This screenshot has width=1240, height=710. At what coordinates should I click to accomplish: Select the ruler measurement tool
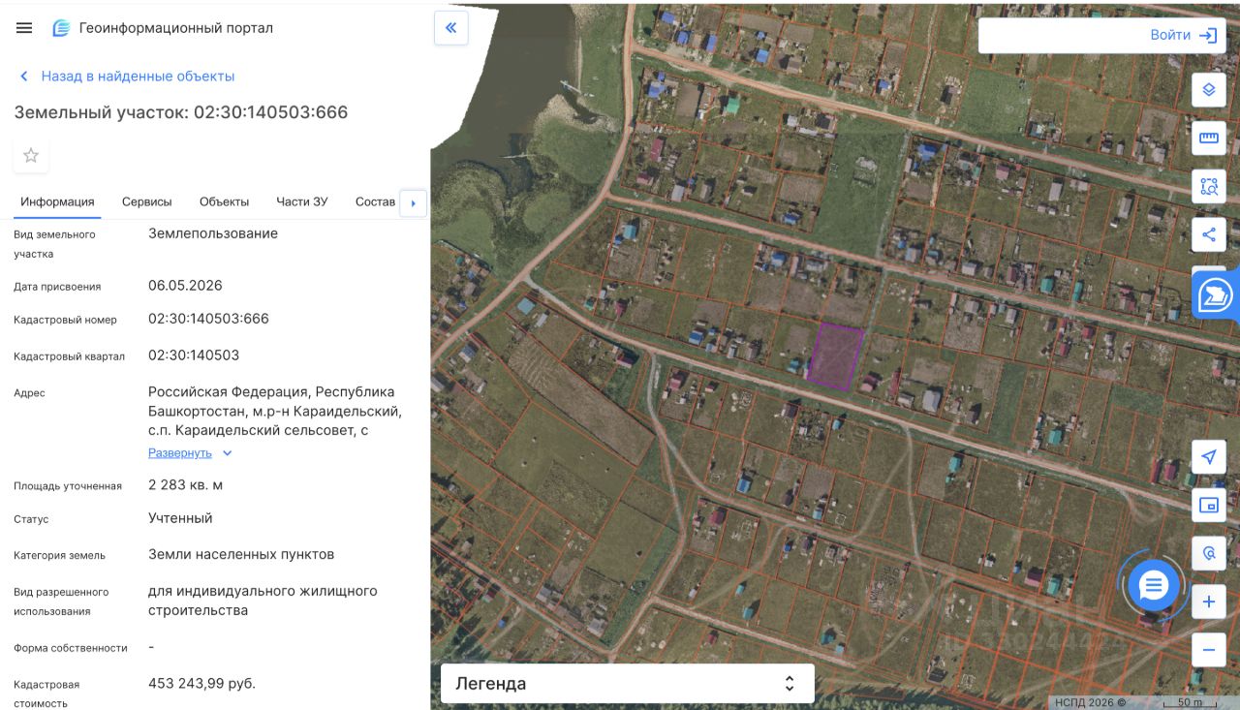[1208, 138]
